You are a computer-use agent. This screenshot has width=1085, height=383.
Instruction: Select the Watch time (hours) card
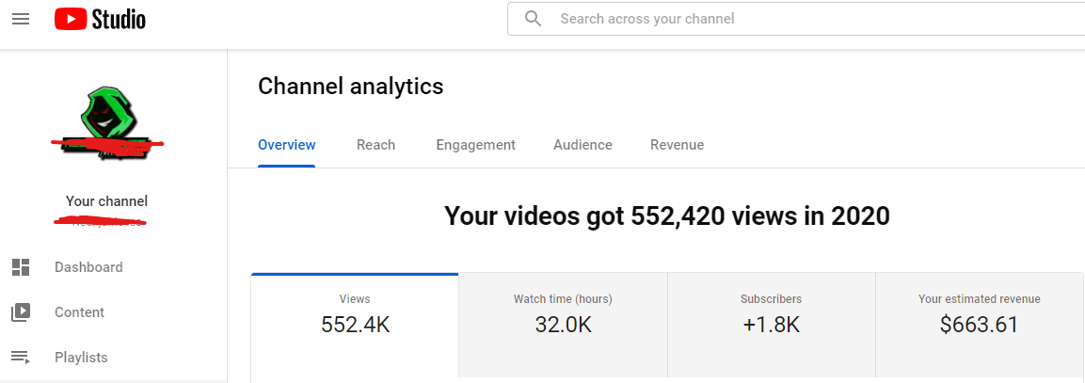point(564,327)
